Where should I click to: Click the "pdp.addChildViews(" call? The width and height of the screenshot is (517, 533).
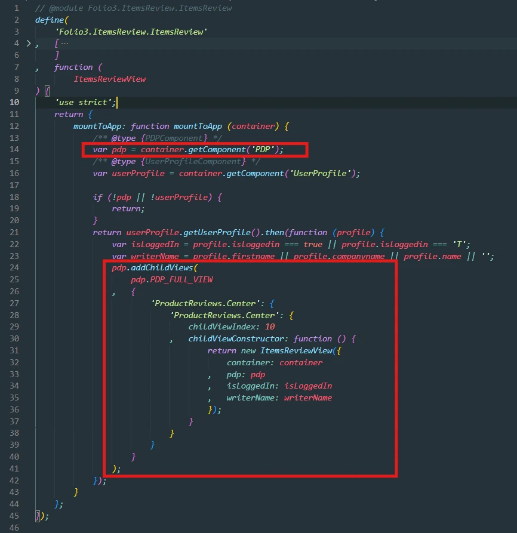point(155,268)
